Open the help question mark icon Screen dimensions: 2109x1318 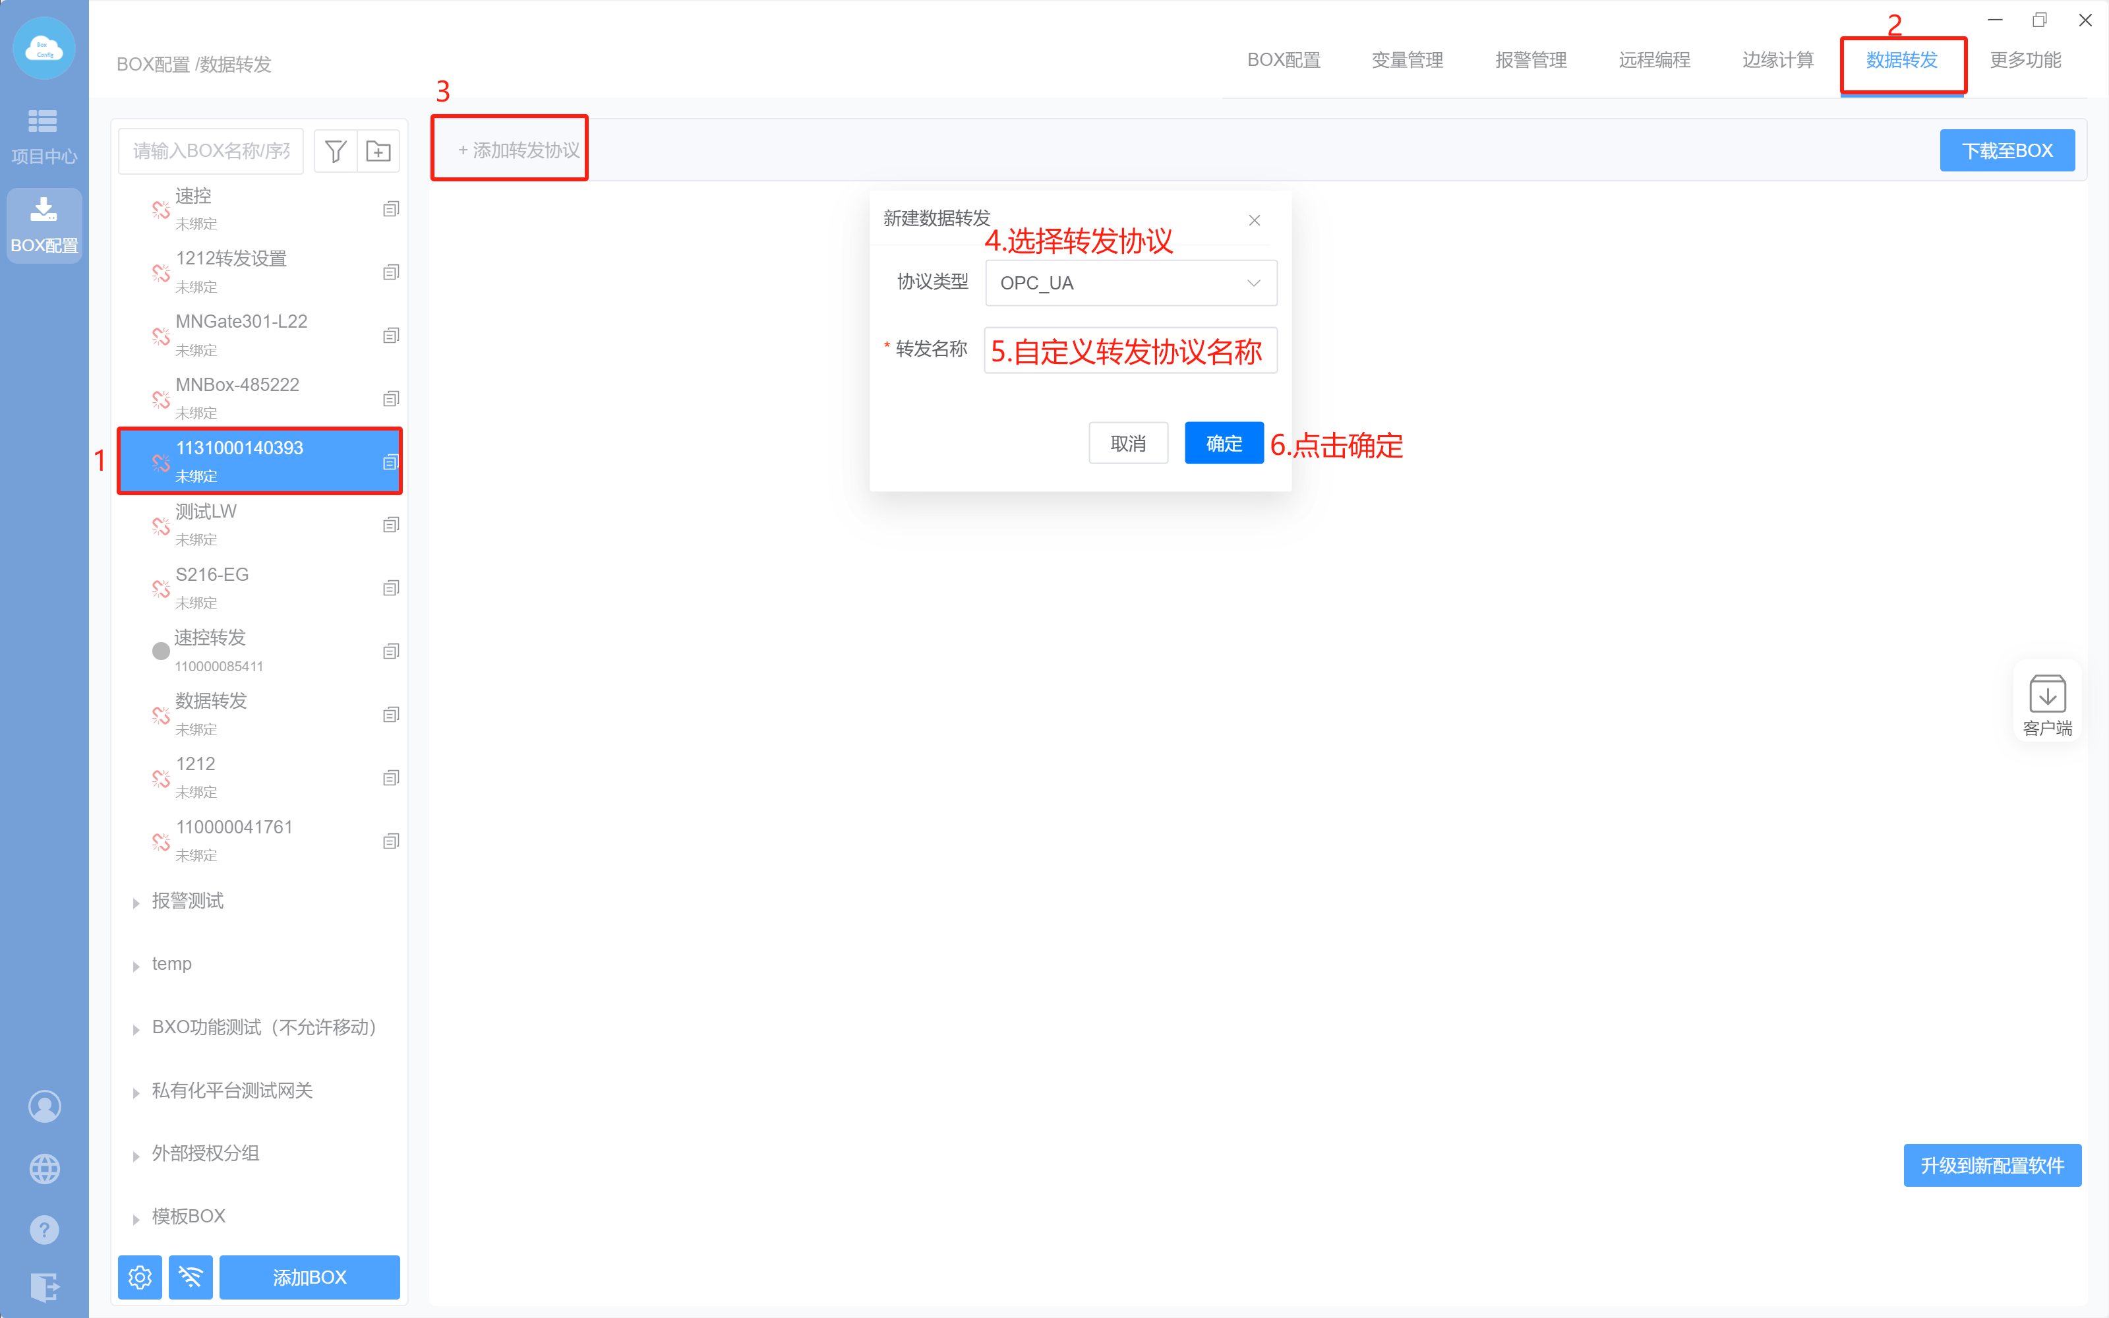[44, 1230]
